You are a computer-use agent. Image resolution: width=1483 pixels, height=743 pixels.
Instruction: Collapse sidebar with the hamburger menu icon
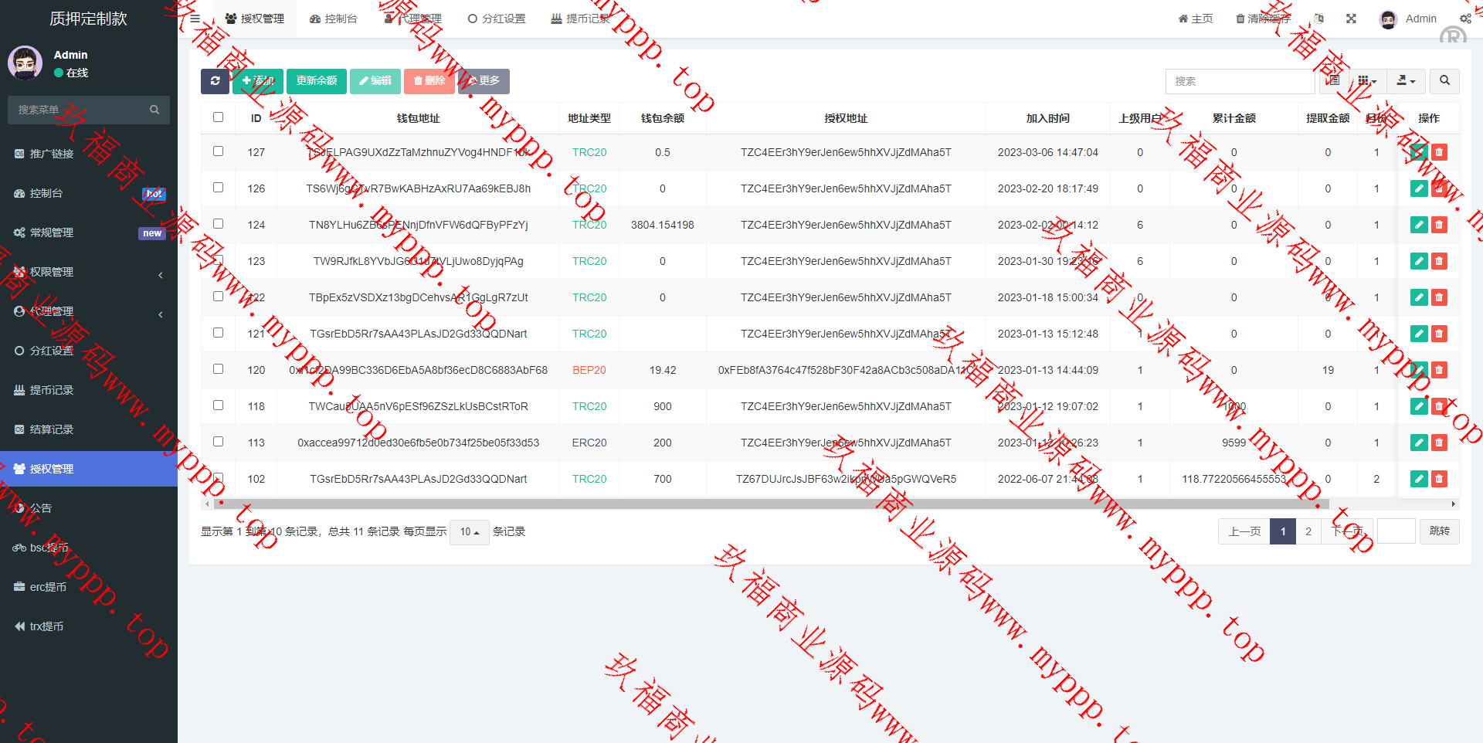(x=195, y=19)
